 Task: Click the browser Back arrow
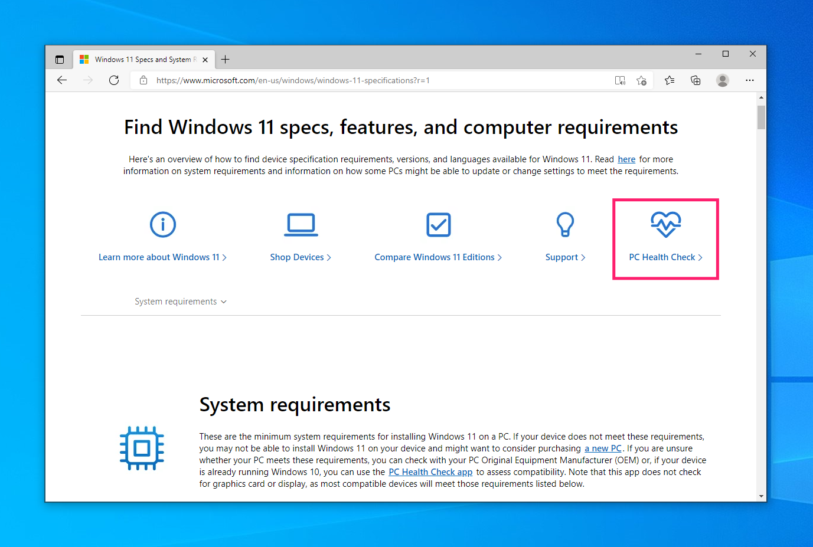pyautogui.click(x=62, y=80)
